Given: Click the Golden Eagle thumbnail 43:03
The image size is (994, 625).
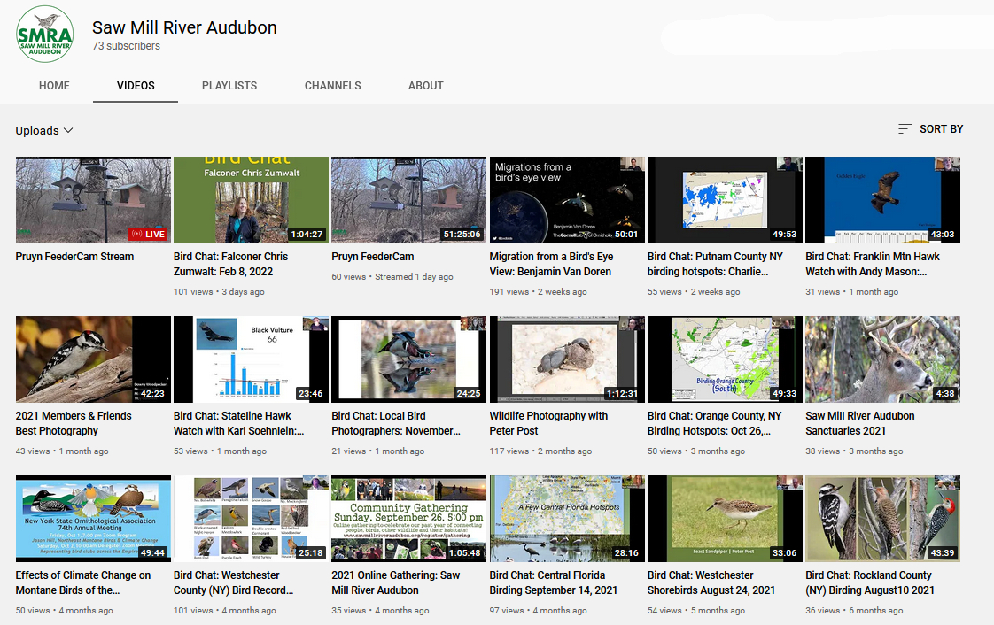Looking at the screenshot, I should [x=882, y=200].
